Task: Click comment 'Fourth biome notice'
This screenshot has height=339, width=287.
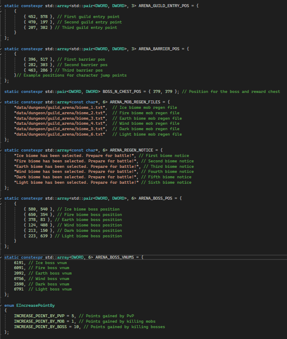Action: 167,172
